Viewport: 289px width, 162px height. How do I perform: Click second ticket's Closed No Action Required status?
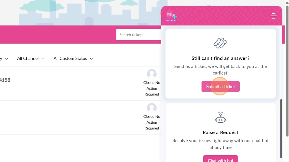152,122
